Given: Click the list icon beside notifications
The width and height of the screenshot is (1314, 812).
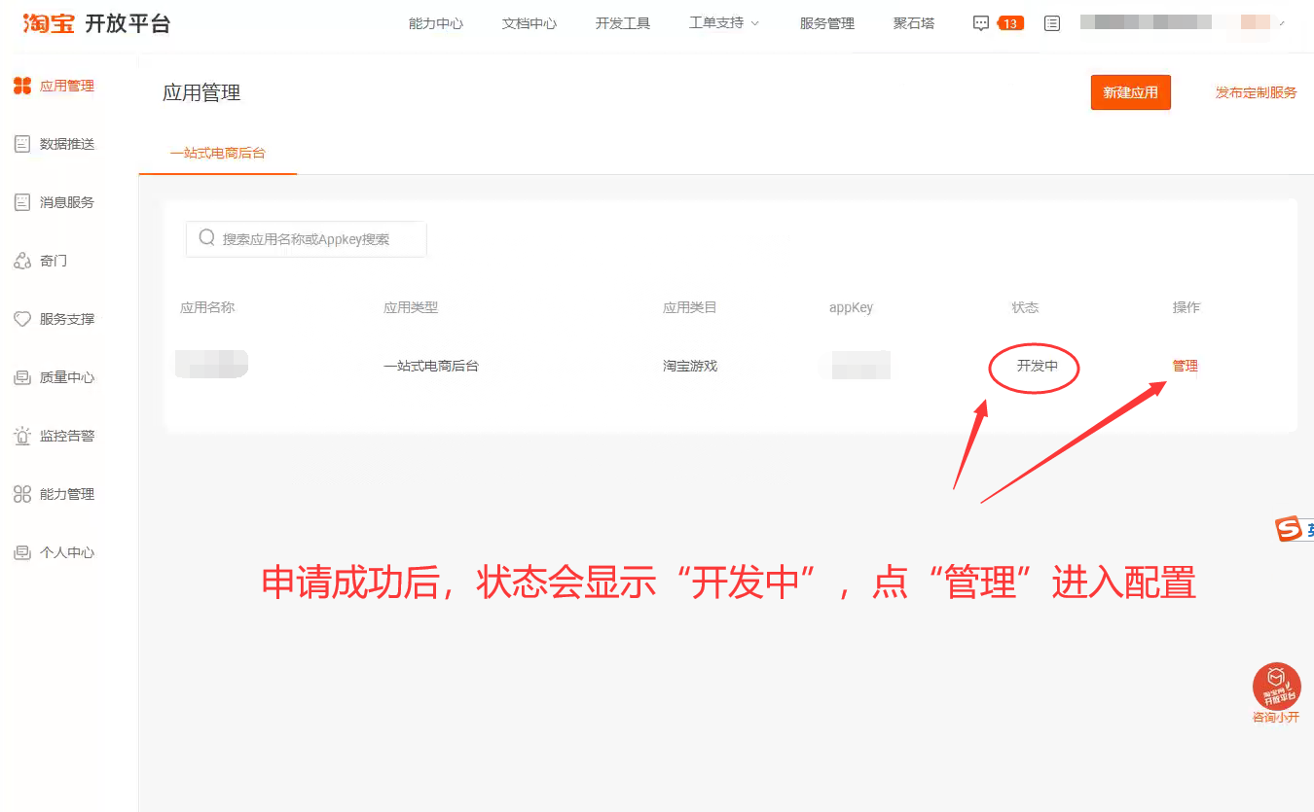Looking at the screenshot, I should click(1052, 23).
